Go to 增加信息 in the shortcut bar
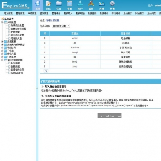Screen dimensions: 161x161 coord(8,13)
